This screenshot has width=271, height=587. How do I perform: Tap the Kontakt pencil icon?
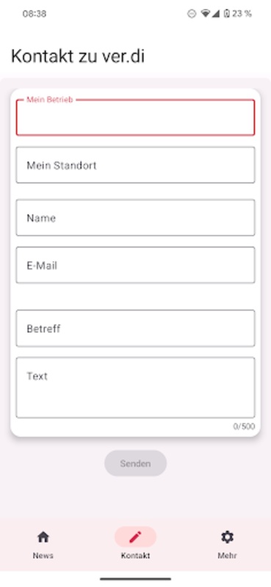pyautogui.click(x=135, y=537)
